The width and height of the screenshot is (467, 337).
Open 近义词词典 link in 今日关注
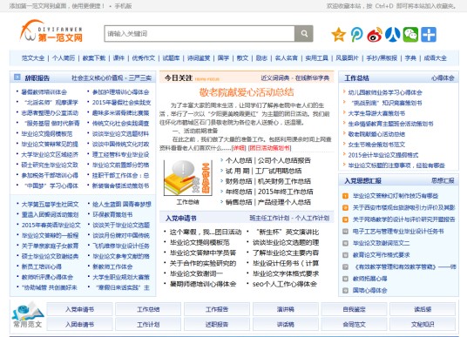tap(275, 78)
